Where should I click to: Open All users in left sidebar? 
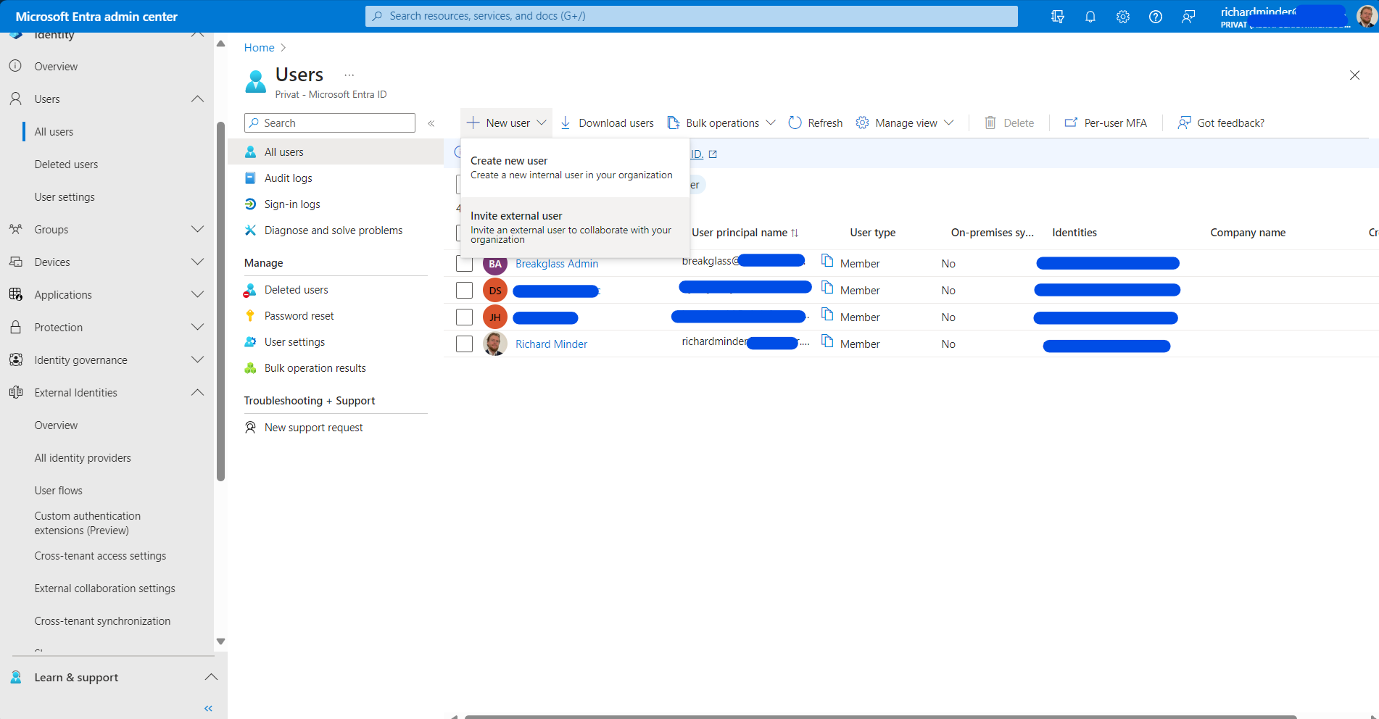click(54, 132)
